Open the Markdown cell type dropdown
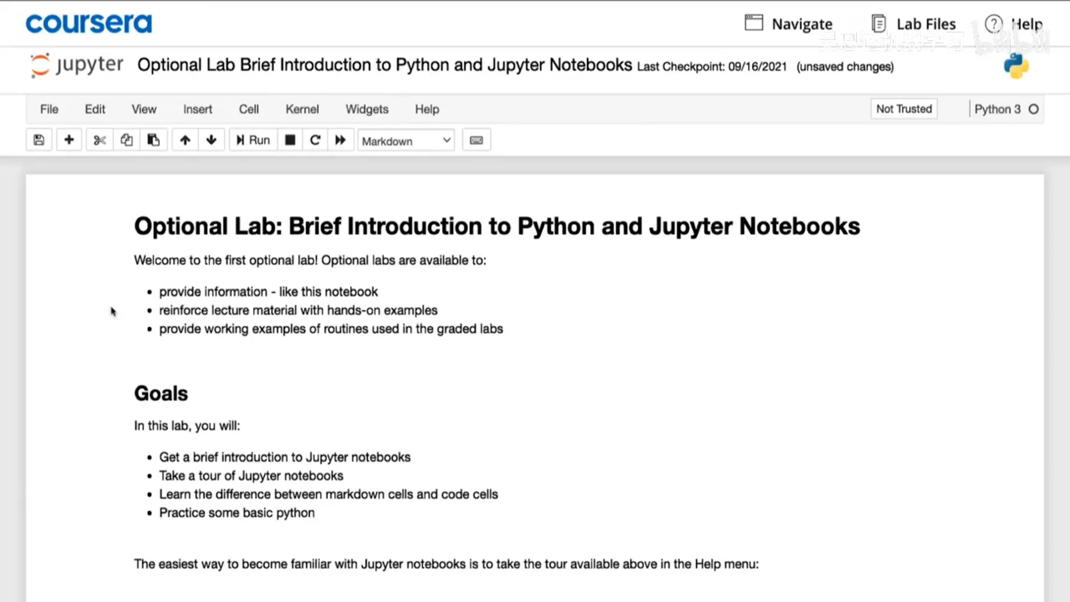This screenshot has height=602, width=1070. [x=406, y=140]
